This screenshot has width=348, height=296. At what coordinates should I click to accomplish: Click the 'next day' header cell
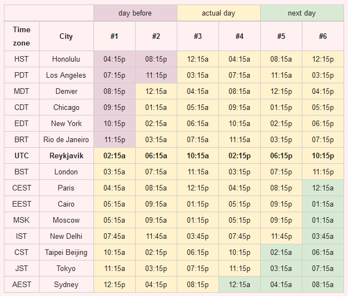point(302,13)
